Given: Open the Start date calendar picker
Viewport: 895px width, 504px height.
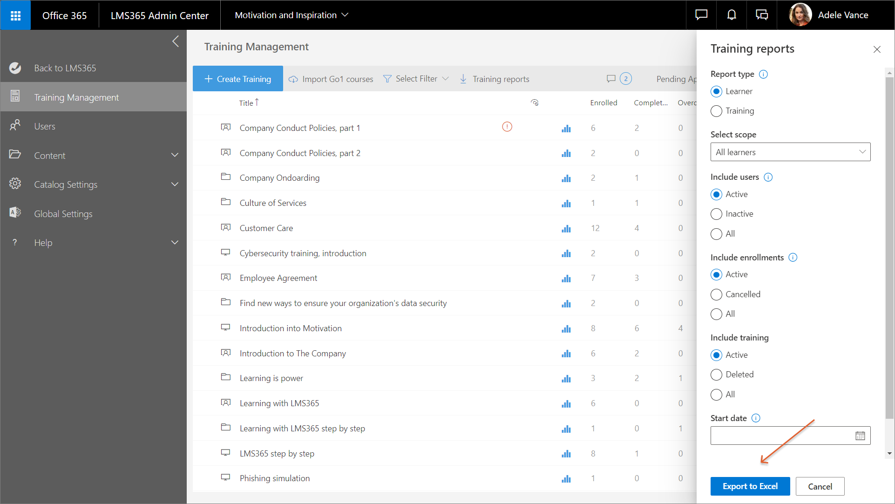Looking at the screenshot, I should point(860,436).
